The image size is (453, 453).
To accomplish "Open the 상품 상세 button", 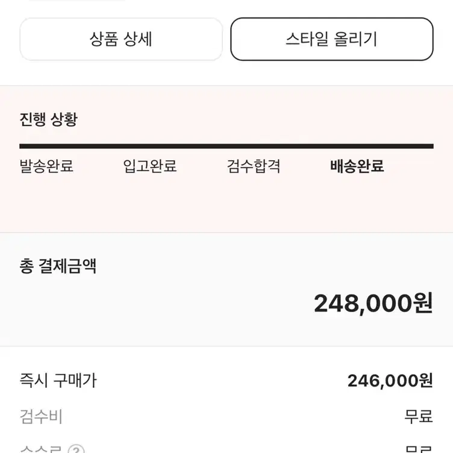I will tap(121, 39).
